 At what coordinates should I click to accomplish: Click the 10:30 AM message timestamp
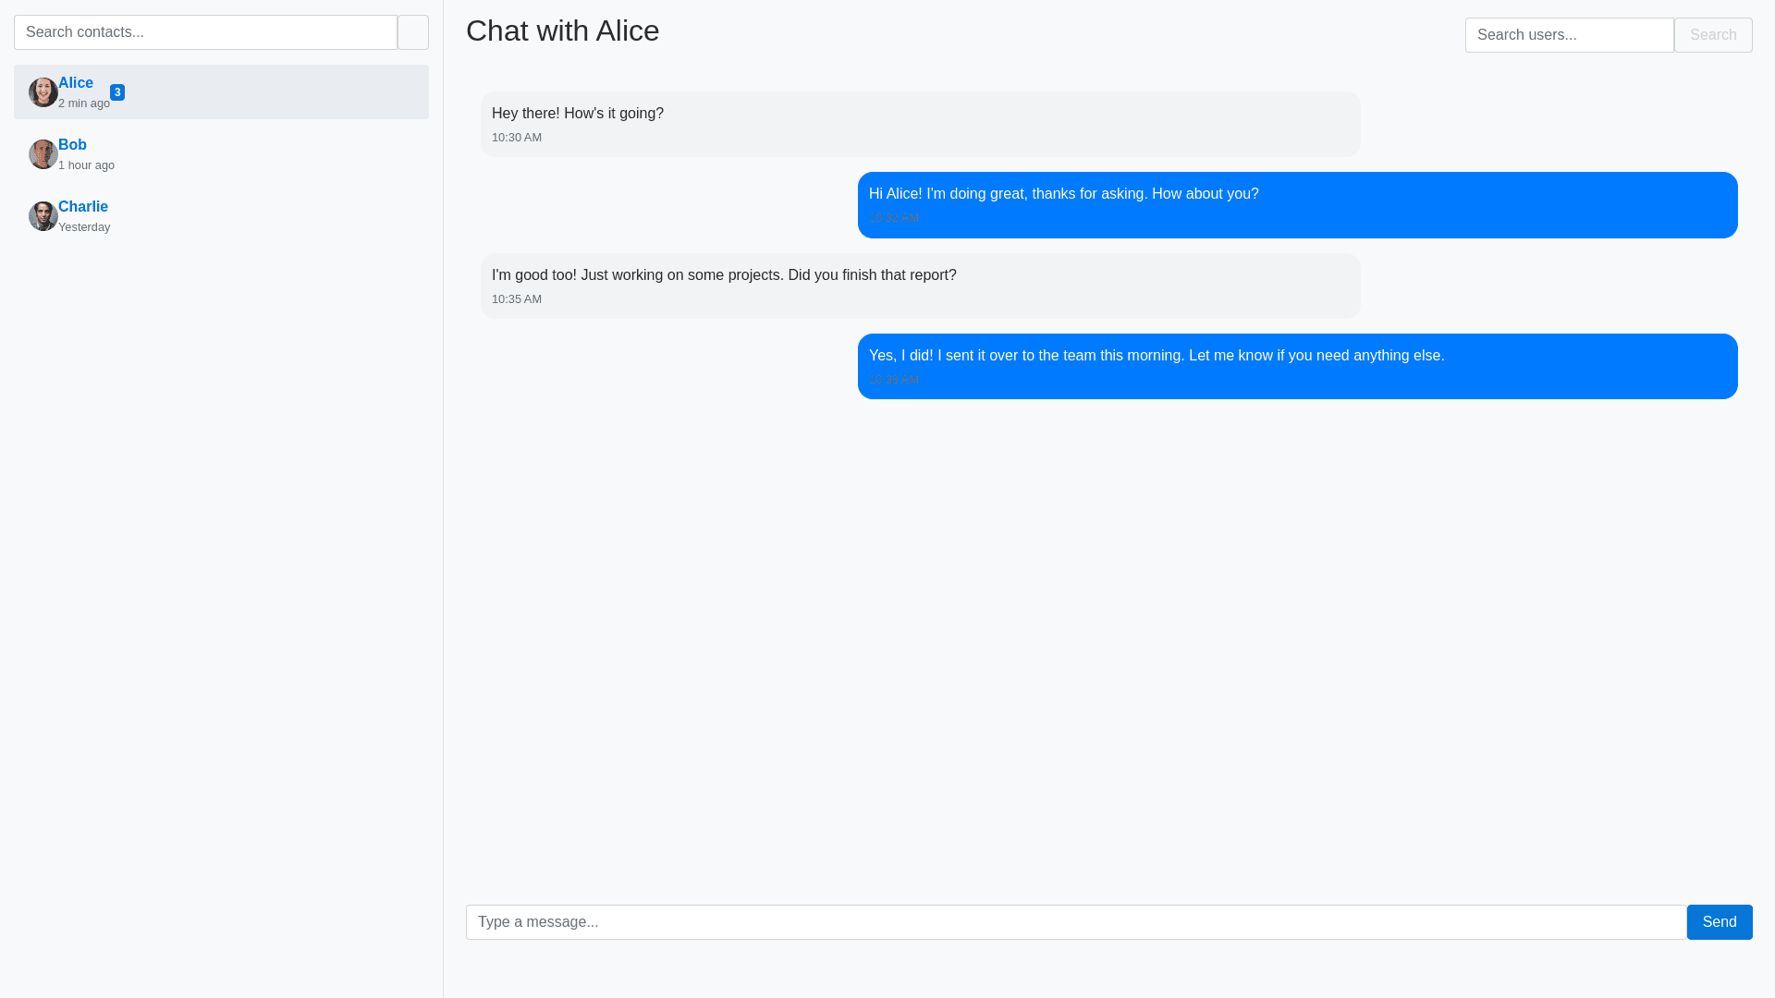click(517, 138)
